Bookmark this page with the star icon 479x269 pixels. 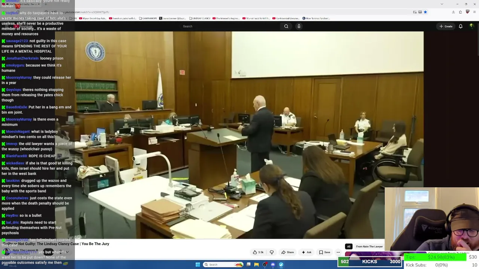[x=425, y=12]
